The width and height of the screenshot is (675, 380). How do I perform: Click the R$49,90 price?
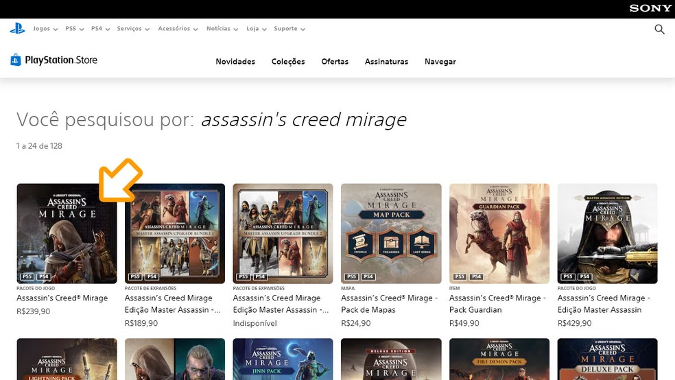(x=464, y=323)
